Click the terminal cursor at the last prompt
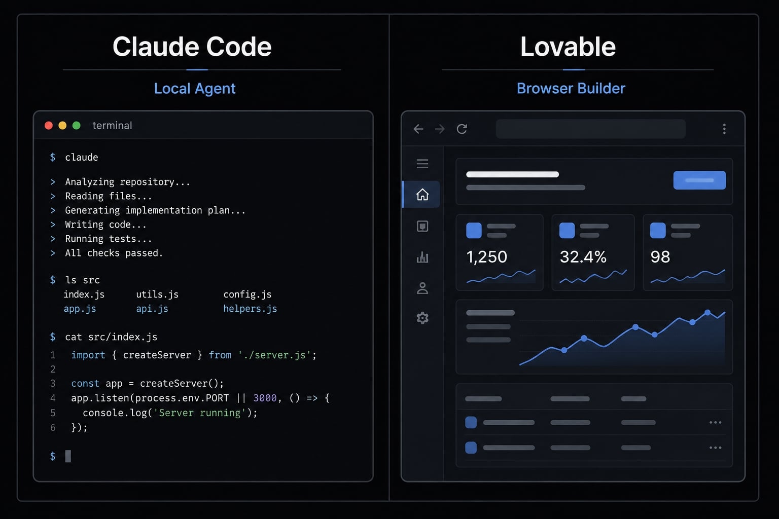The height and width of the screenshot is (519, 779). tap(68, 456)
